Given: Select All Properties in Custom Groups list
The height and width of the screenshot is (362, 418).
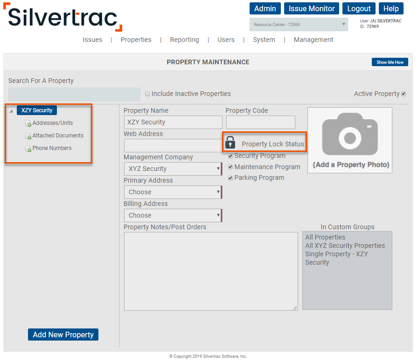Looking at the screenshot, I should 325,237.
